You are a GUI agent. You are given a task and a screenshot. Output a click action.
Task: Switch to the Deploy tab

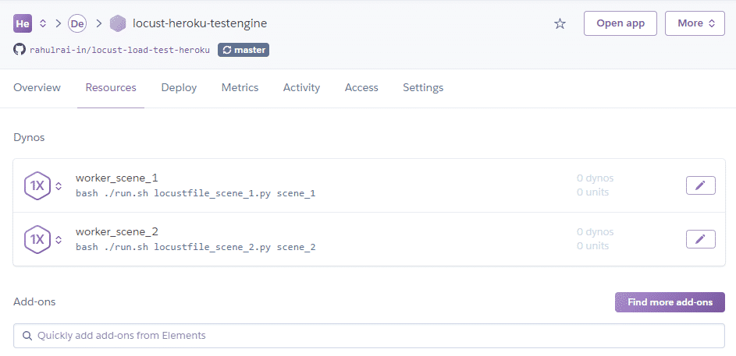[179, 88]
